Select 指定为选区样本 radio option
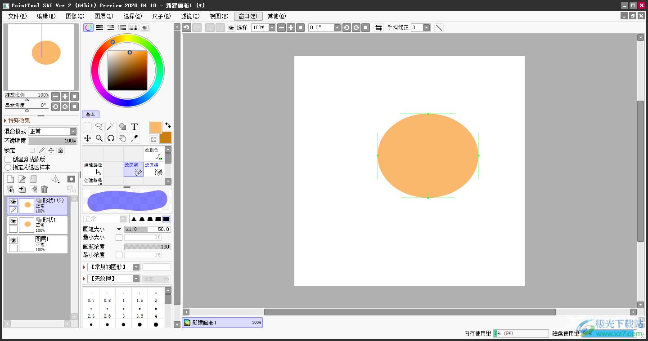648x341 pixels. tap(8, 167)
